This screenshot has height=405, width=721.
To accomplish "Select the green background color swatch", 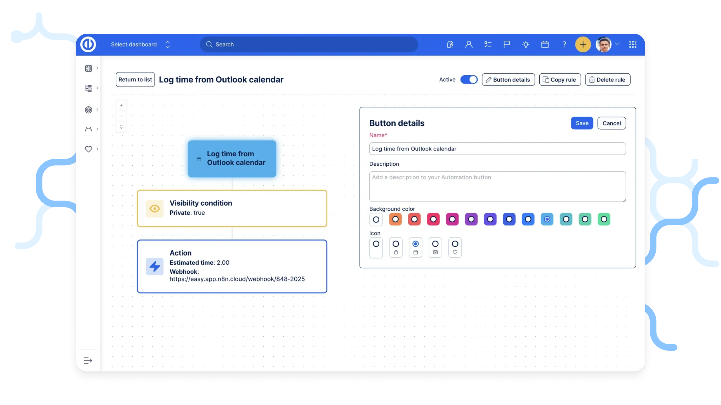I will point(604,219).
